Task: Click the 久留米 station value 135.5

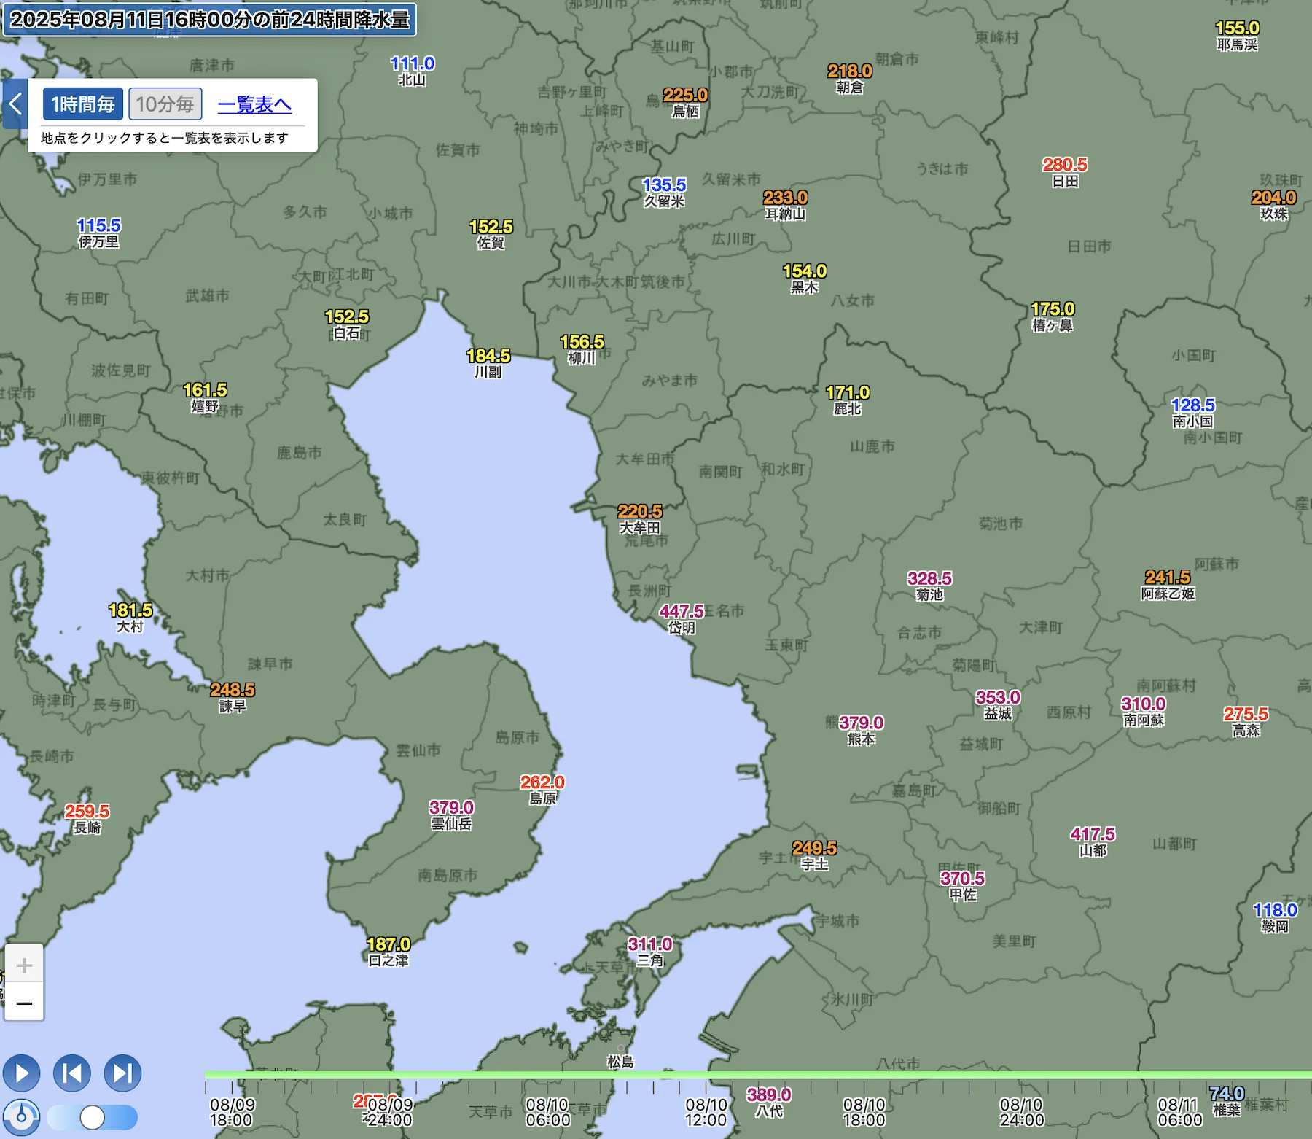Action: click(664, 185)
